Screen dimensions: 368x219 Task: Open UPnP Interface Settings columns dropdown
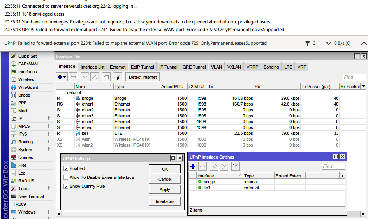(342, 176)
